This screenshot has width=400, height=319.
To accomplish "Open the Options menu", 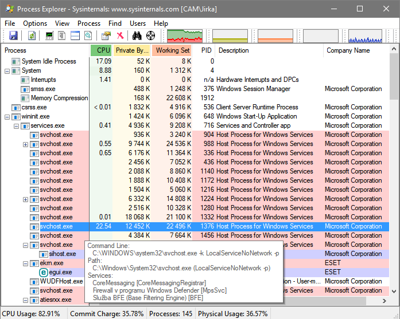I will pyautogui.click(x=35, y=23).
